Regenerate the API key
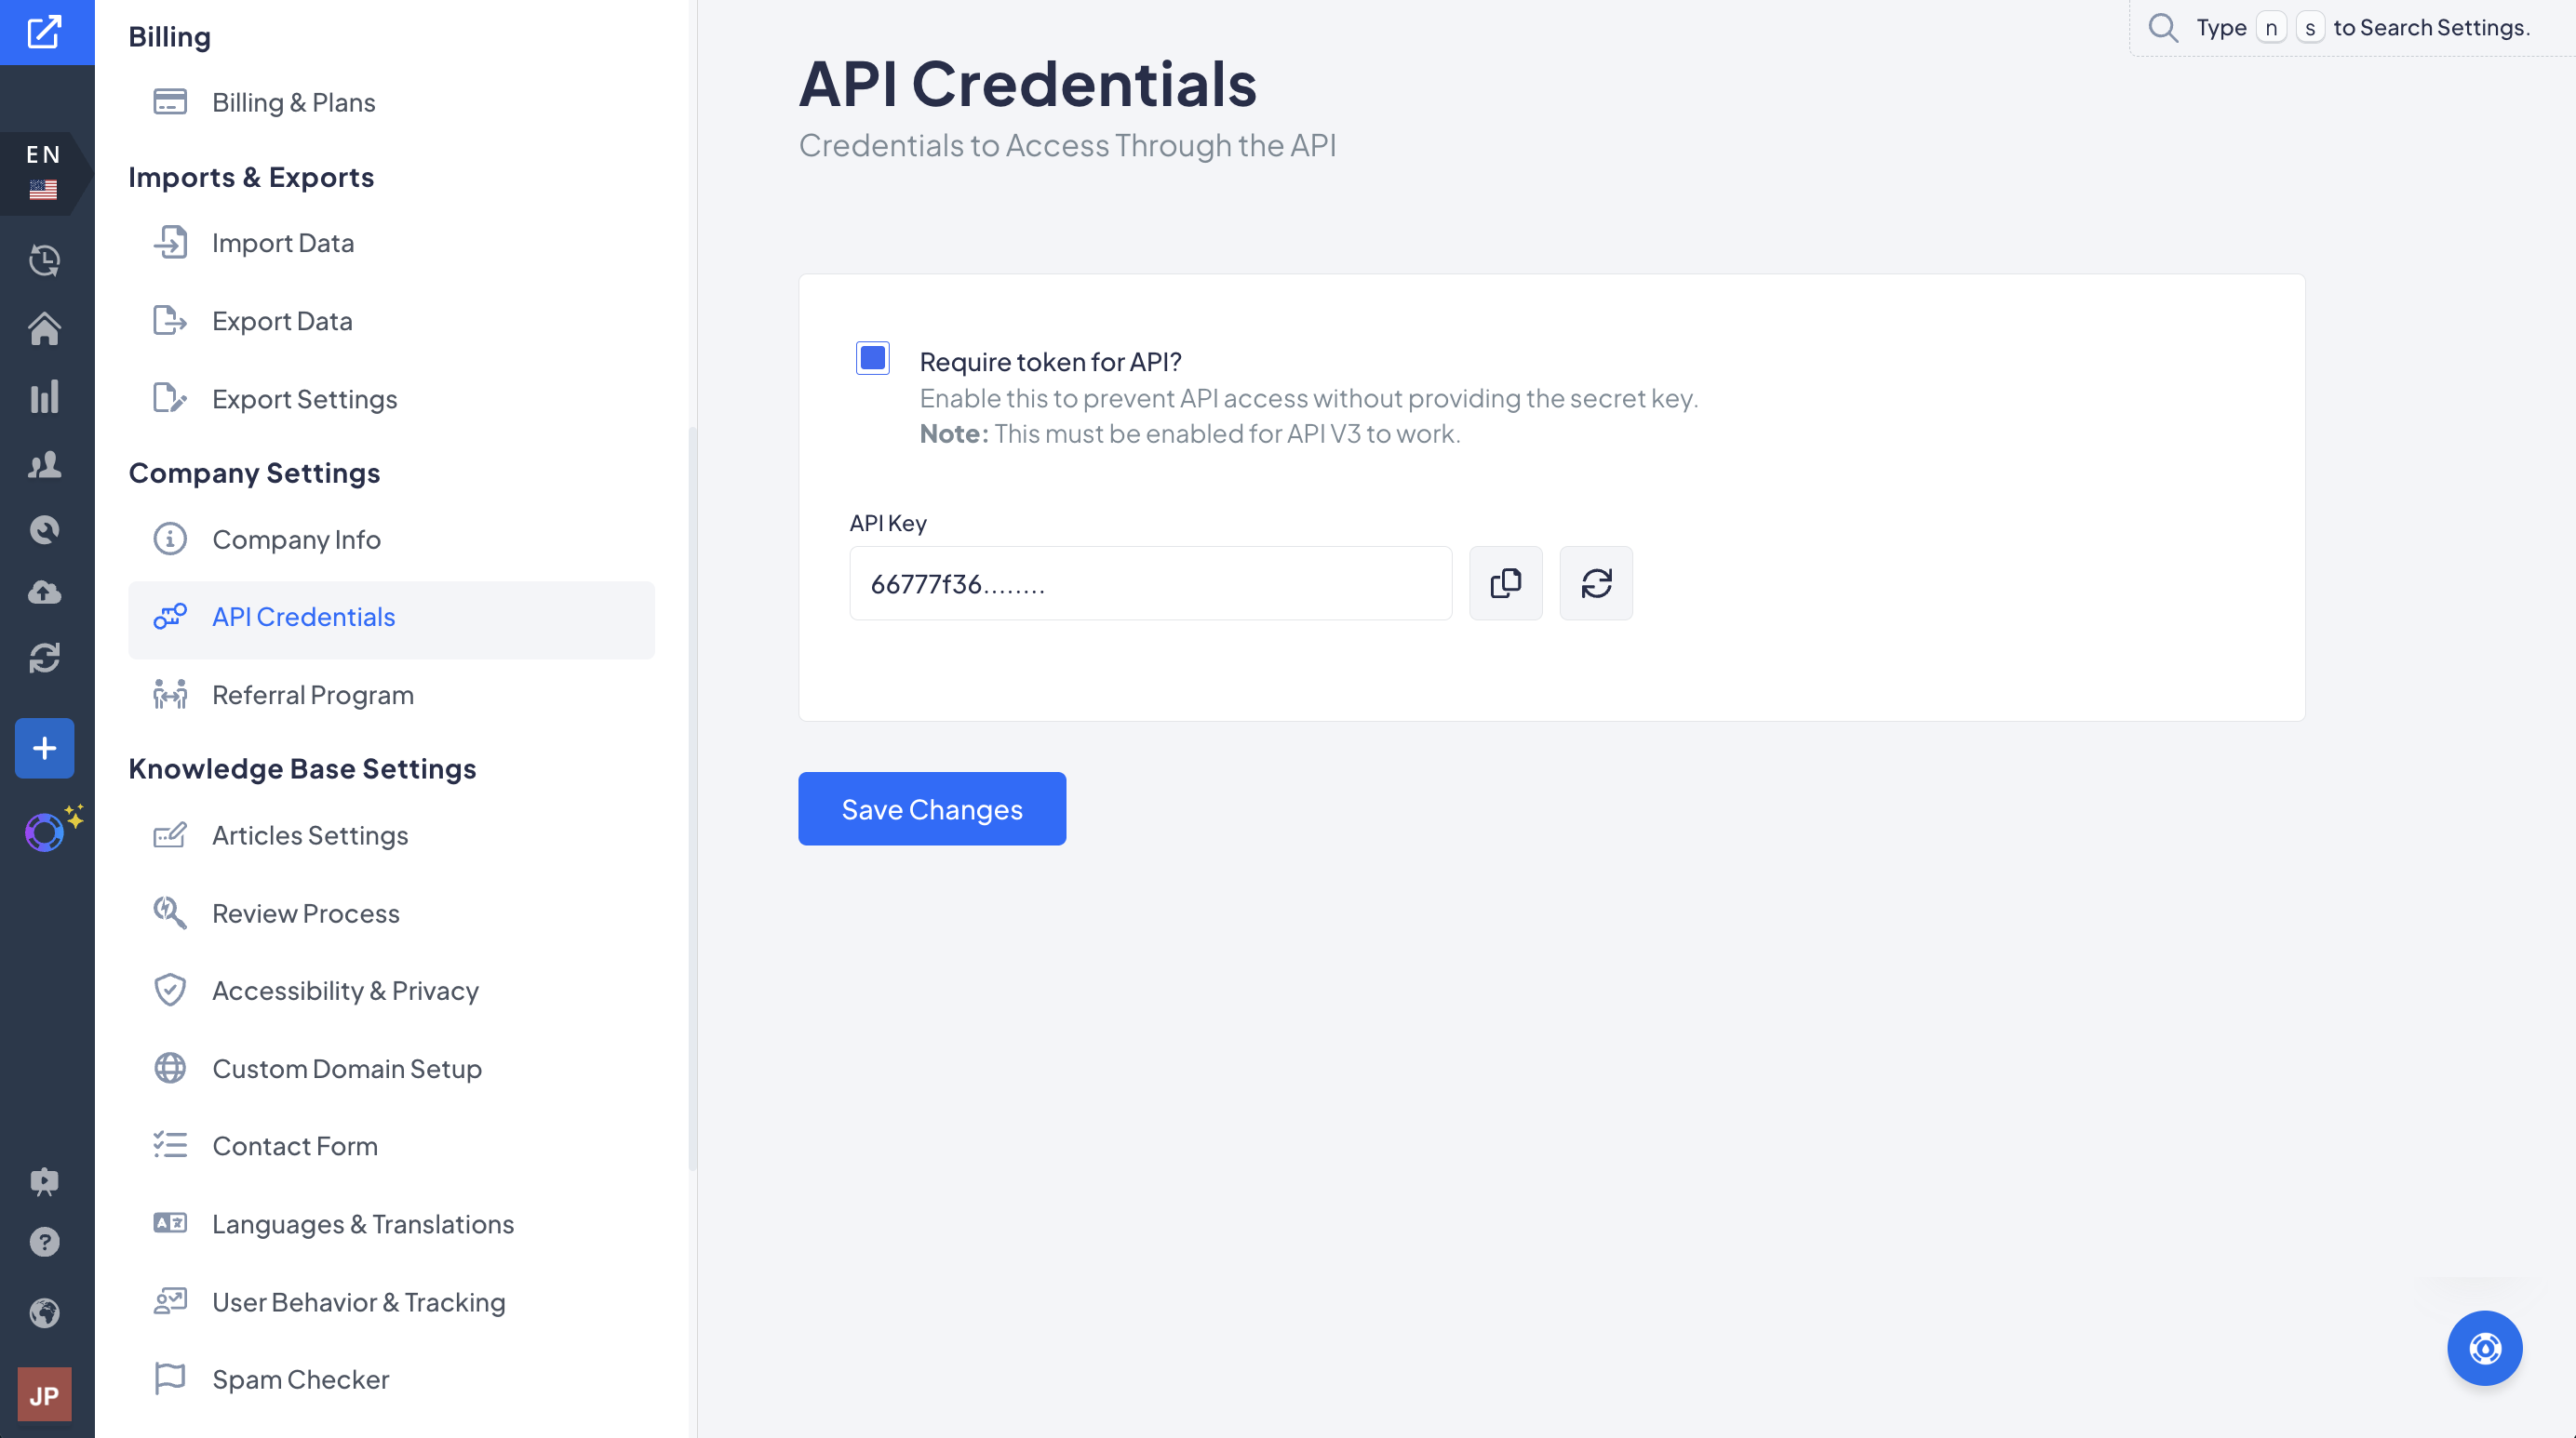The image size is (2576, 1438). coord(1596,582)
